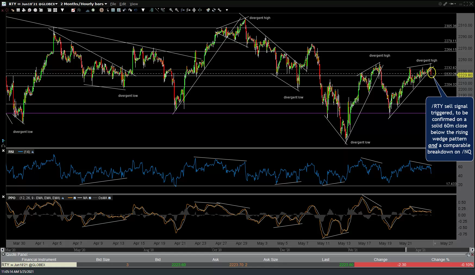The height and width of the screenshot is (275, 475).
Task: Click the zoom in magnifier icon
Action: pos(171,10)
